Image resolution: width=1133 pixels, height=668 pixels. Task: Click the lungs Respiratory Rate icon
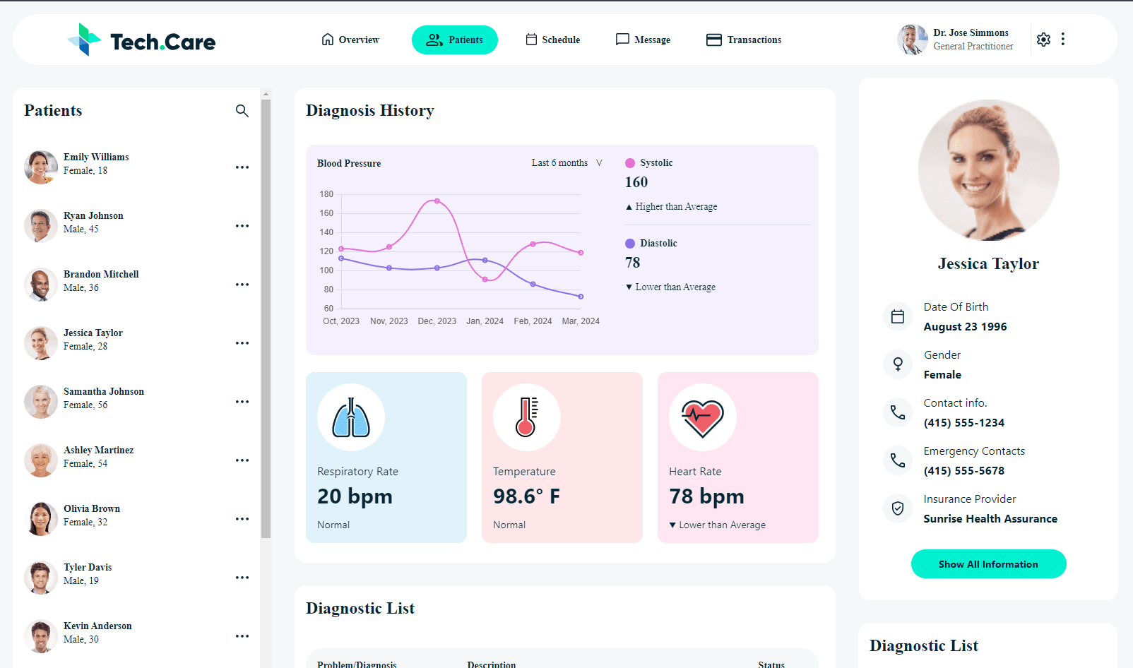tap(351, 417)
